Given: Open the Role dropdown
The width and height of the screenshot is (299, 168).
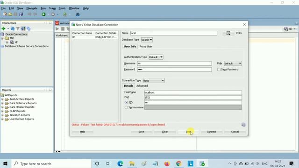Looking at the screenshot, I should point(233,63).
